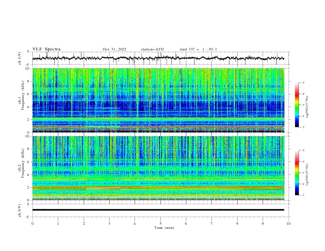Click the "station=ATH" header label
325x251 pixels.
pyautogui.click(x=152, y=49)
